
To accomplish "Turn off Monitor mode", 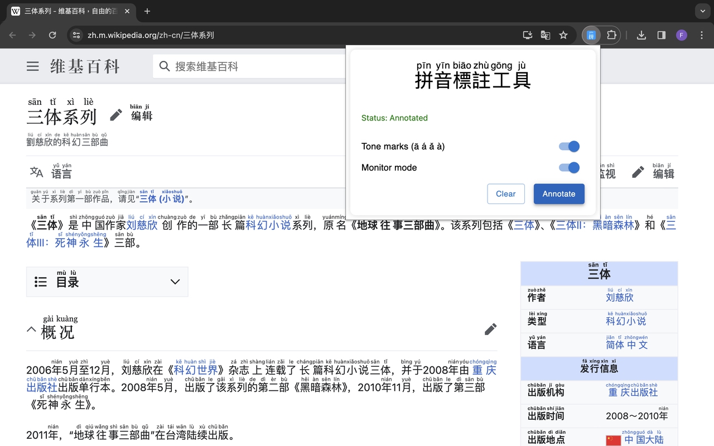I will coord(568,167).
